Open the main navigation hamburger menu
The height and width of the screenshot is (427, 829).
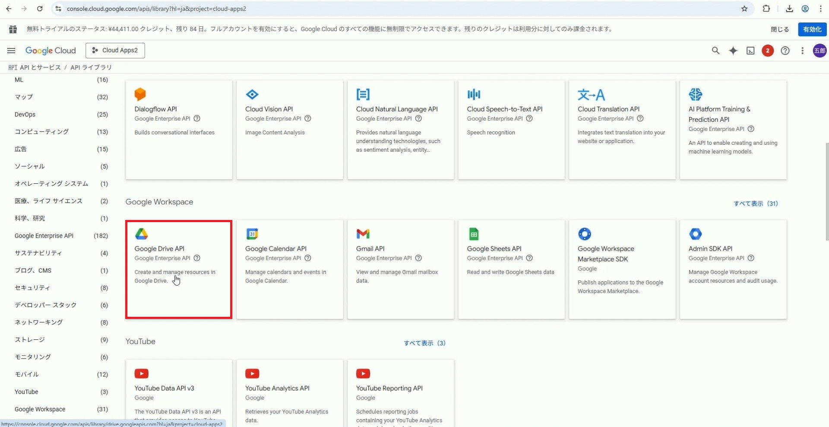point(11,51)
